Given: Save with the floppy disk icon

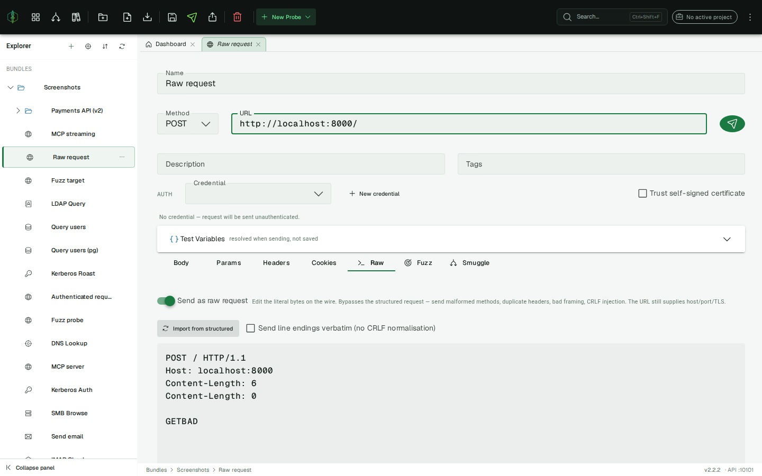Looking at the screenshot, I should [x=172, y=17].
